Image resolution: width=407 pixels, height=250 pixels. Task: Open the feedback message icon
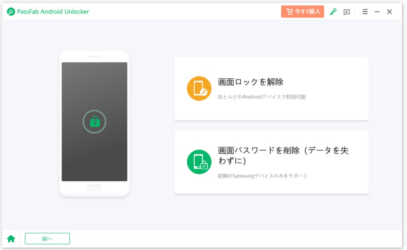click(347, 12)
